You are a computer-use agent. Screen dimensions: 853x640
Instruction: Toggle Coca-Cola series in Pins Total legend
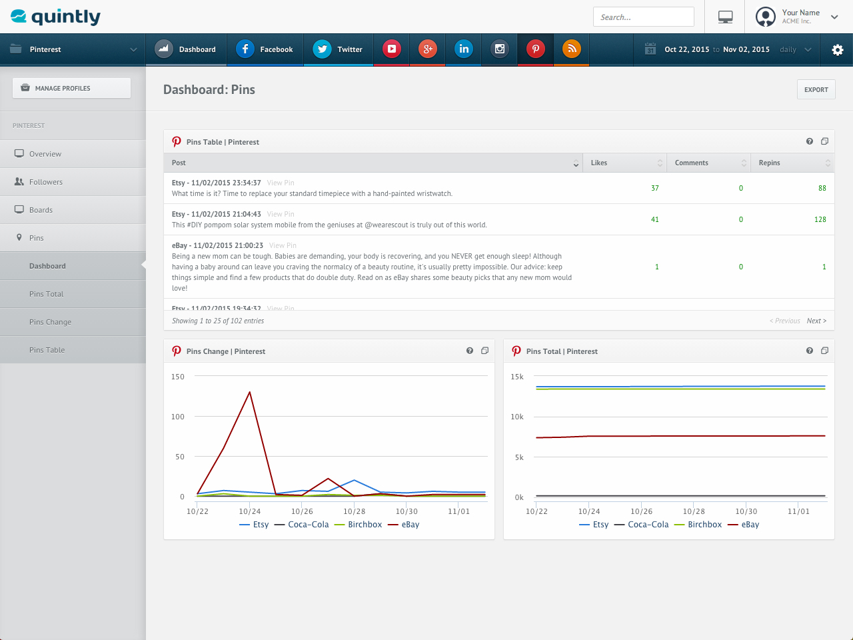[641, 525]
